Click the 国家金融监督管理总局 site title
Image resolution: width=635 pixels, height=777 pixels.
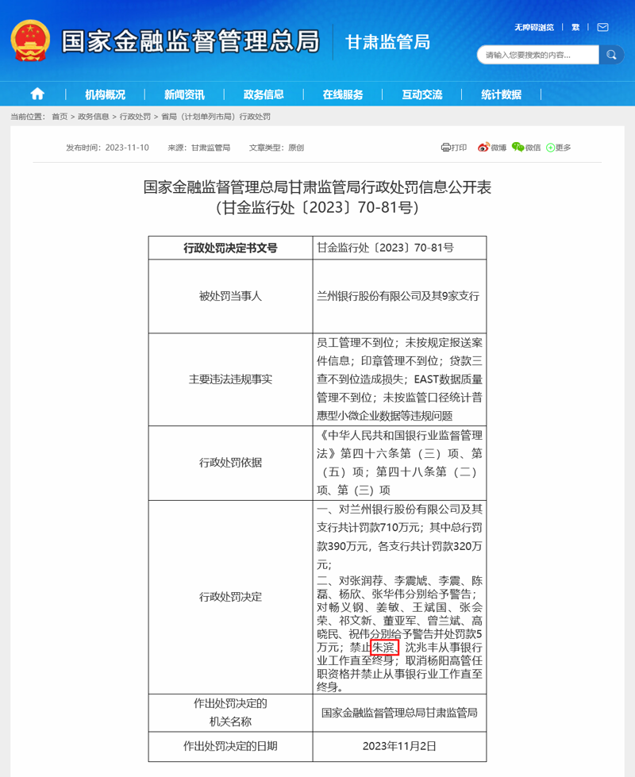click(190, 41)
